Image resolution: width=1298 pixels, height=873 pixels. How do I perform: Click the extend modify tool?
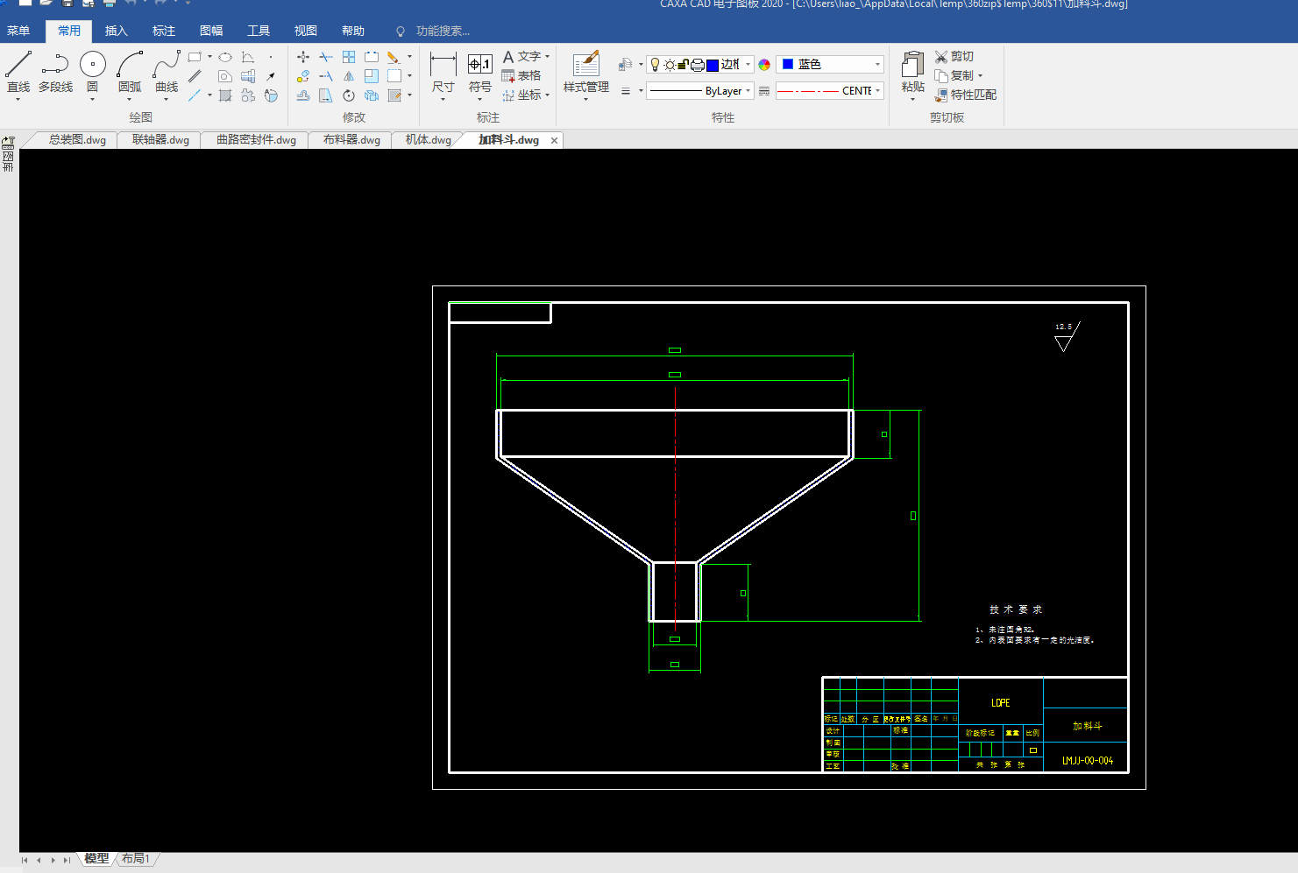326,76
